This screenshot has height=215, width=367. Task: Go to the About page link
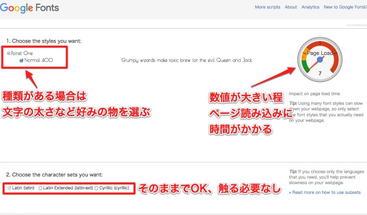pyautogui.click(x=291, y=7)
